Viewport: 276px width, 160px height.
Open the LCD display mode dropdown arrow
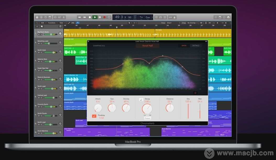(x=152, y=17)
